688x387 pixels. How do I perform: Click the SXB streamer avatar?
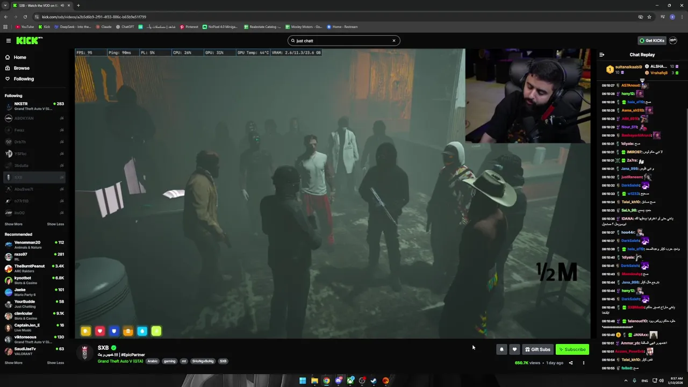tap(84, 352)
